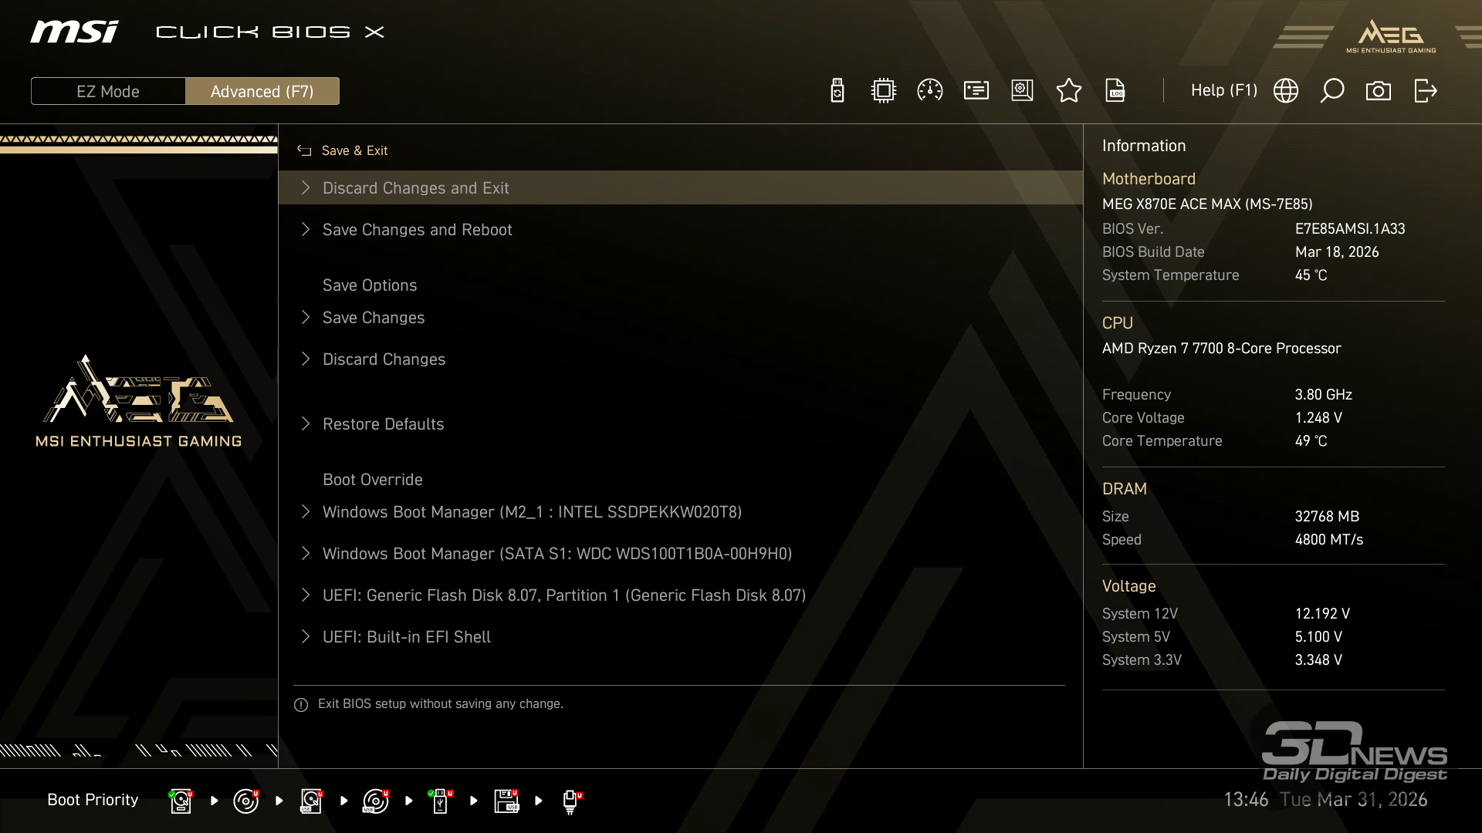Take a screenshot with the camera icon

[x=1378, y=91]
